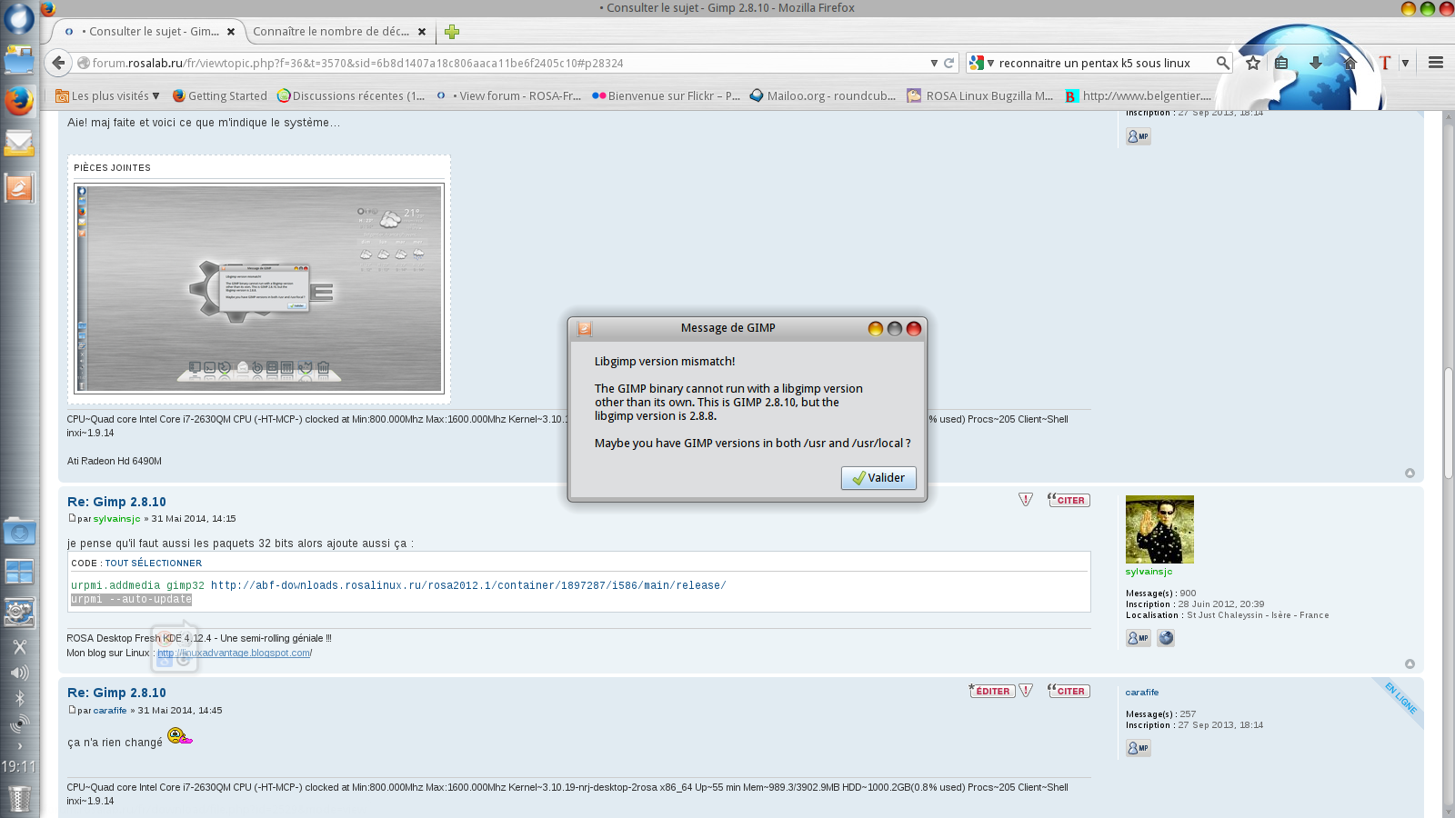Open 'Bienvenue sur Flickr' bookmark

pyautogui.click(x=667, y=95)
